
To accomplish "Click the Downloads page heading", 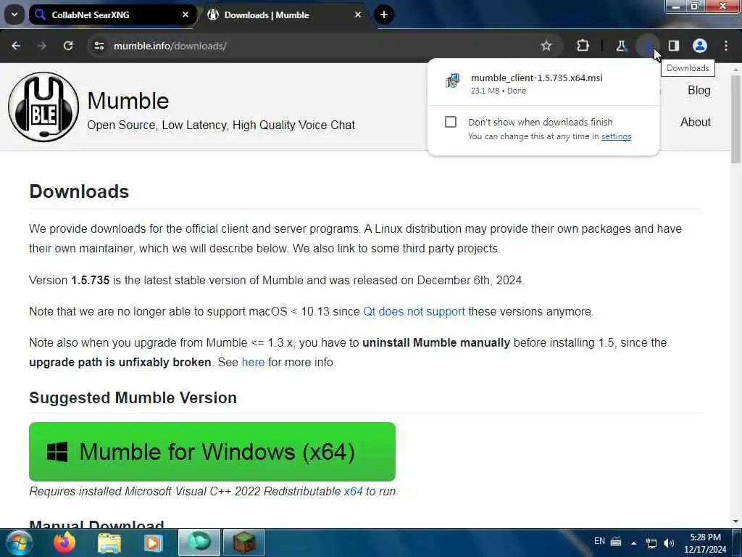I will pyautogui.click(x=79, y=191).
